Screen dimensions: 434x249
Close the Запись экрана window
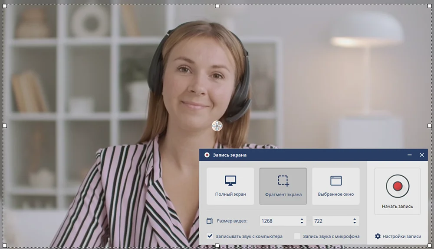click(422, 155)
